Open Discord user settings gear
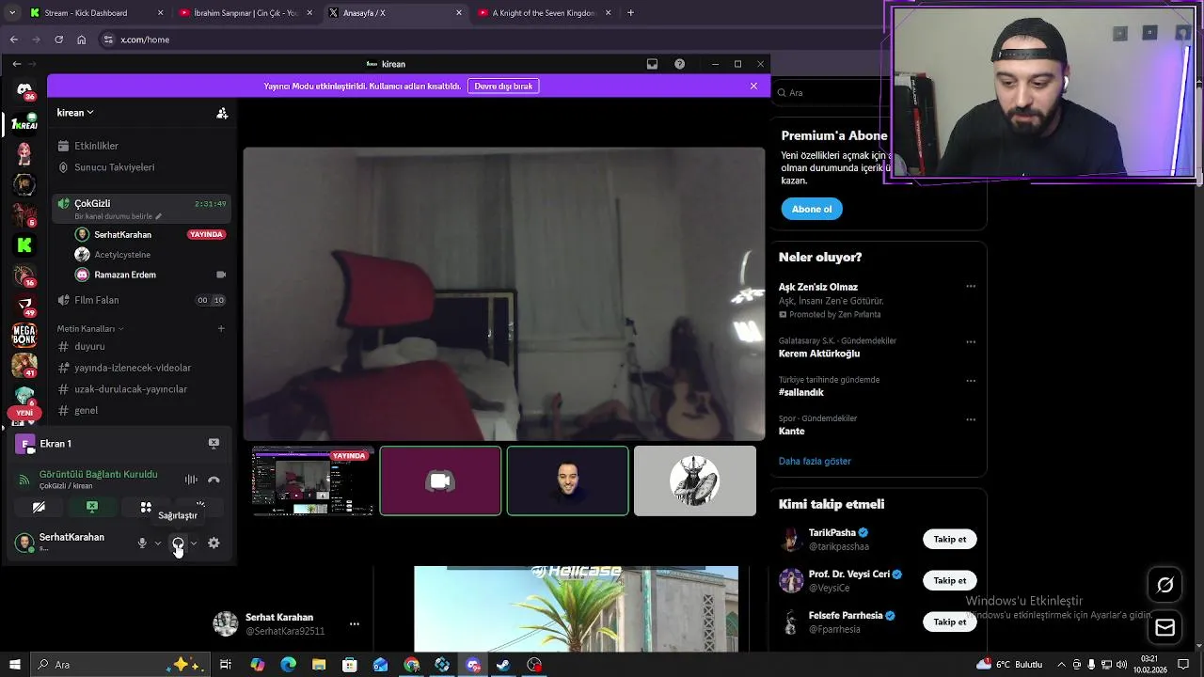 [214, 543]
